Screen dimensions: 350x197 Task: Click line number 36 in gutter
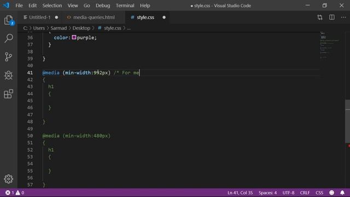click(x=30, y=38)
